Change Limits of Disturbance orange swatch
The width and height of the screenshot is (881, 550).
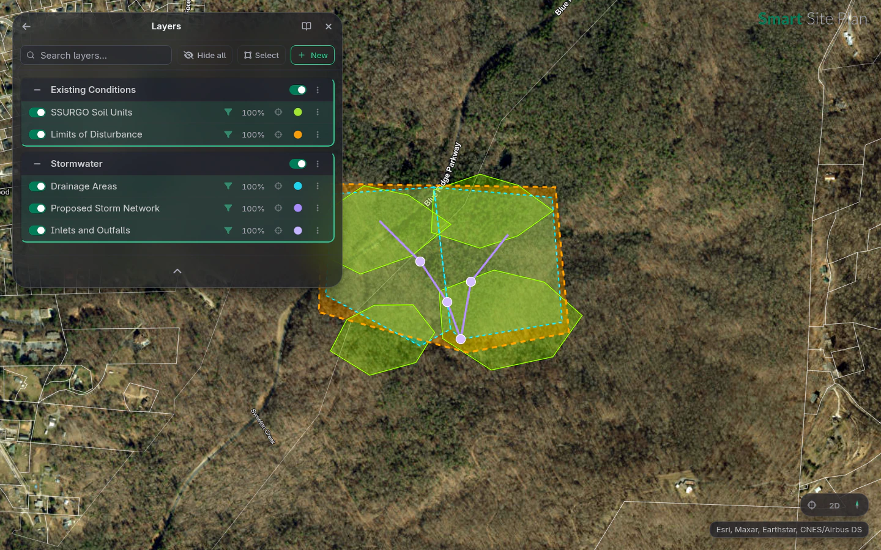point(298,134)
